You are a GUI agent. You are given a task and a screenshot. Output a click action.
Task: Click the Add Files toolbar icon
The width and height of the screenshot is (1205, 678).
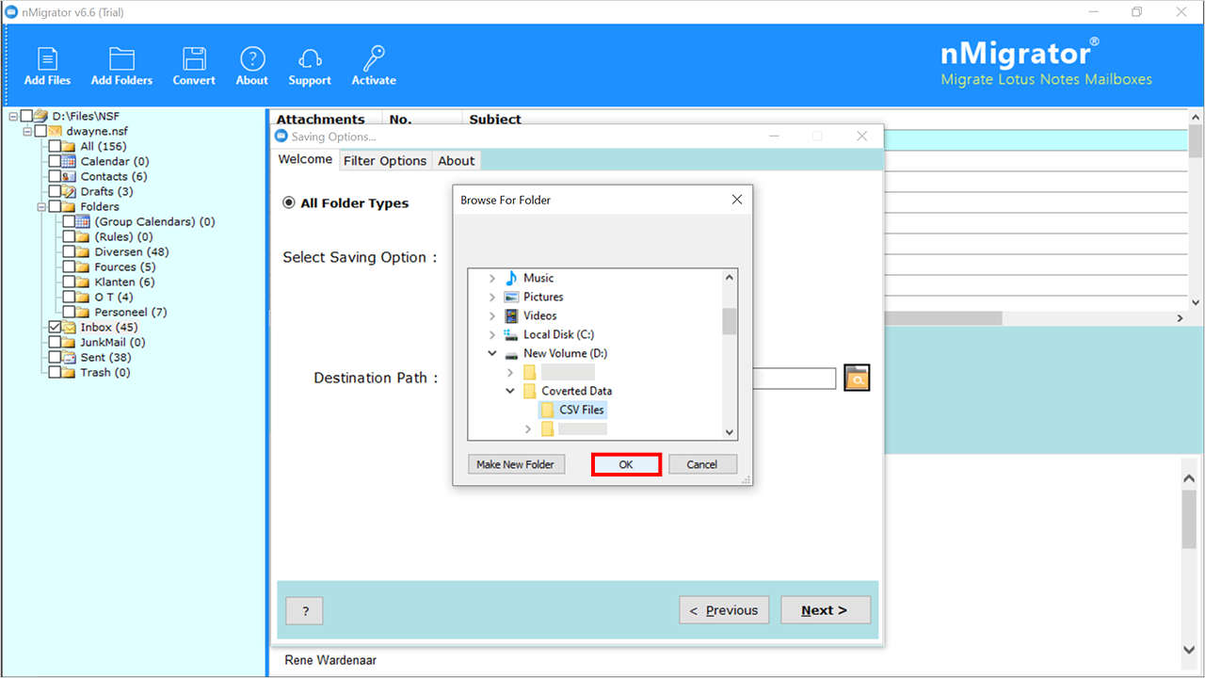[x=47, y=58]
